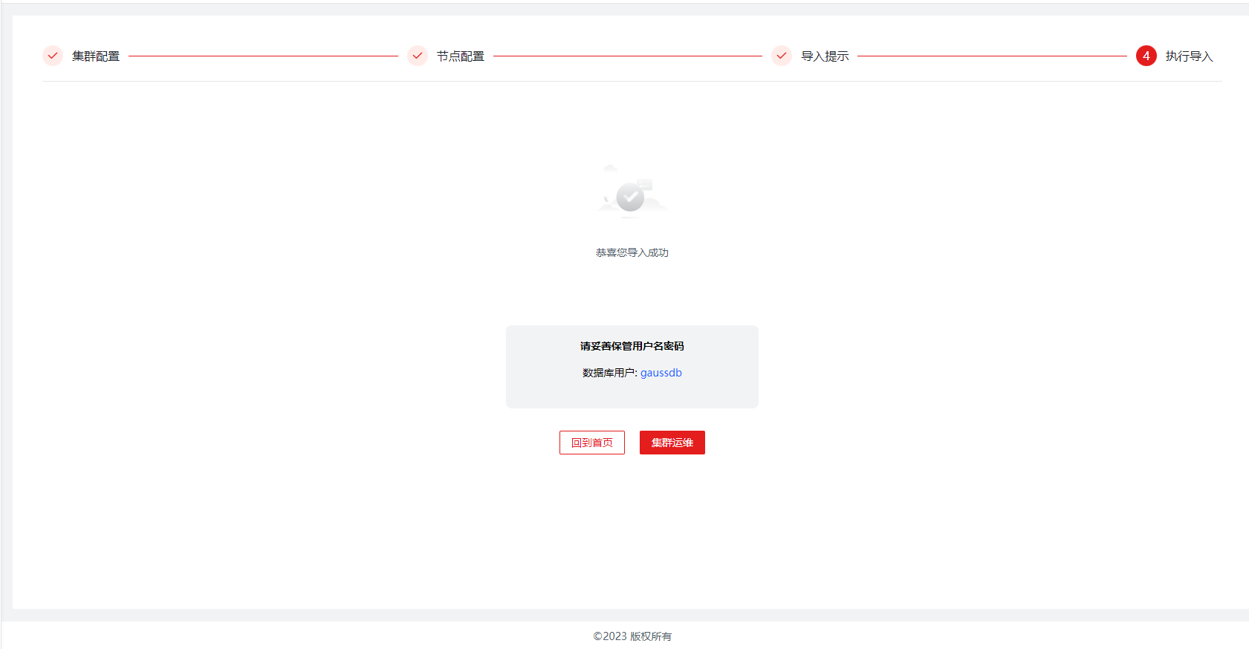Open 集群运维 via the red button
This screenshot has height=649, width=1249.
(672, 443)
